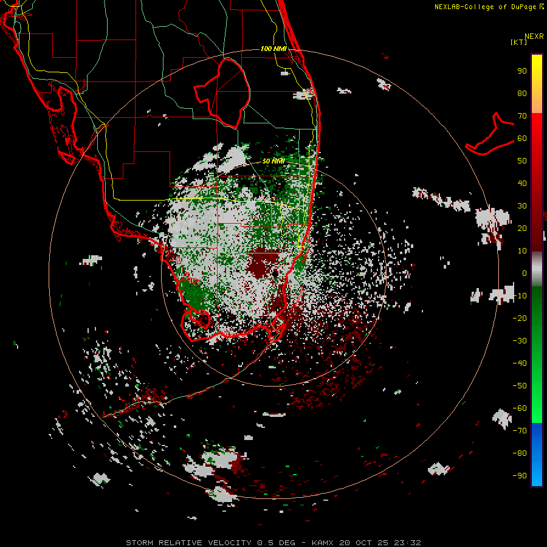
Task: Click the positive 90 scale label
Action: tap(522, 71)
